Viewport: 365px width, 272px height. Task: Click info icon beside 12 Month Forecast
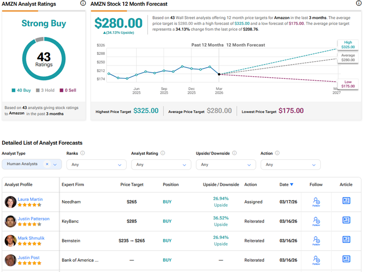point(359,4)
